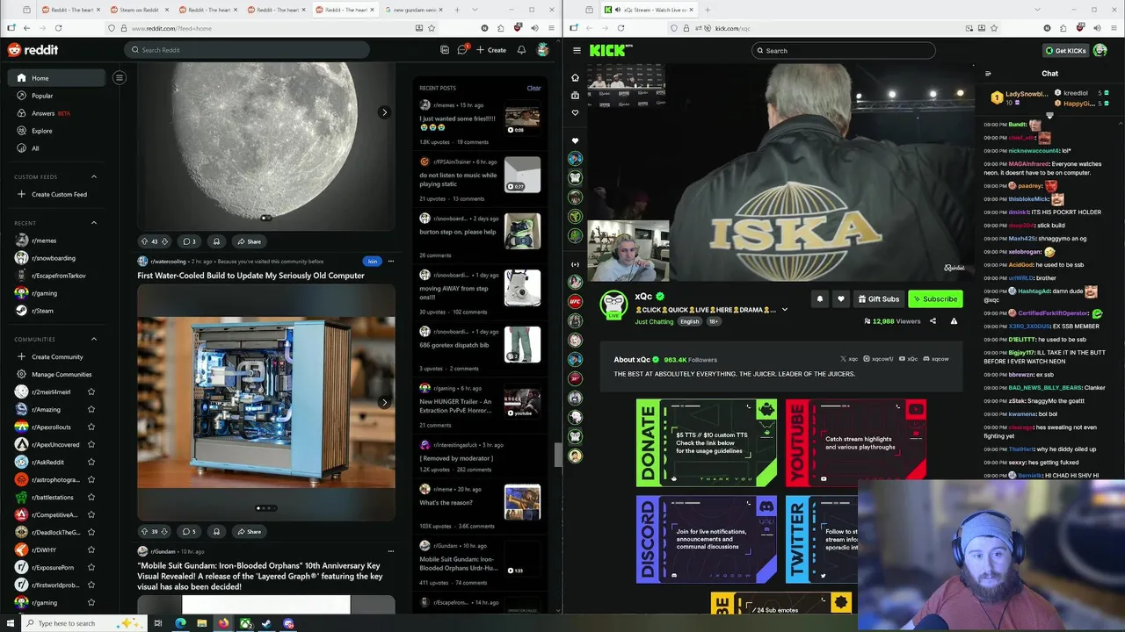
Task: Bookmark reddit page with star icon
Action: tap(433, 28)
